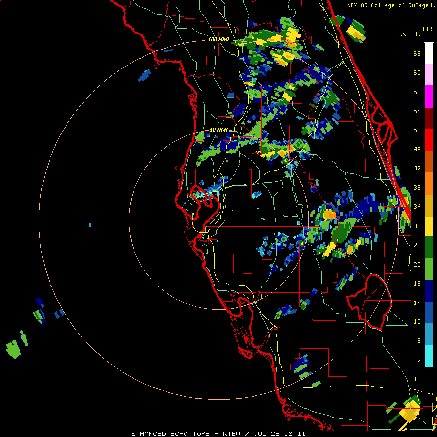Click the legend value 26
The width and height of the screenshot is (437, 437).
tap(417, 245)
